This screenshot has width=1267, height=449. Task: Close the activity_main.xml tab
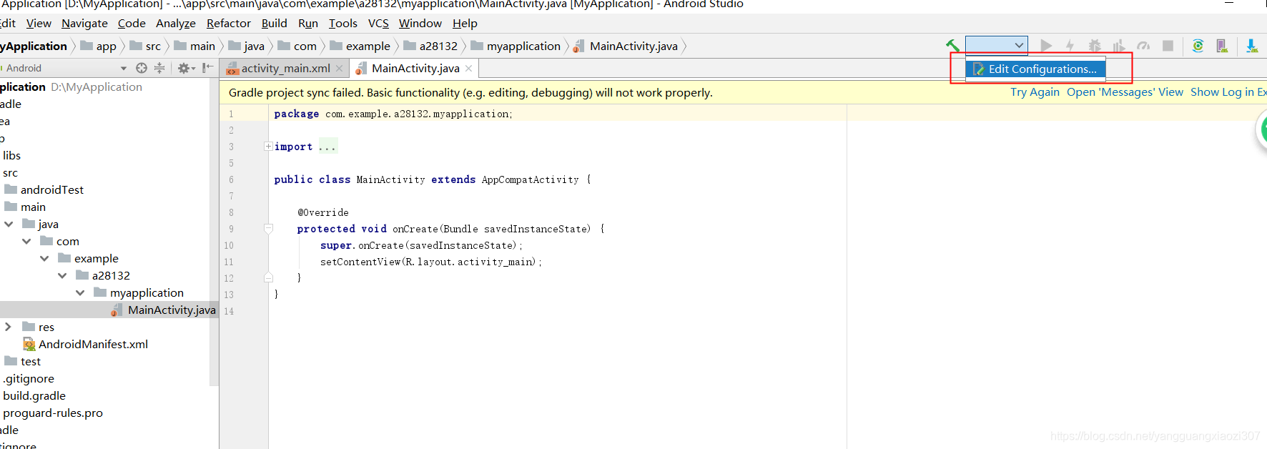340,69
